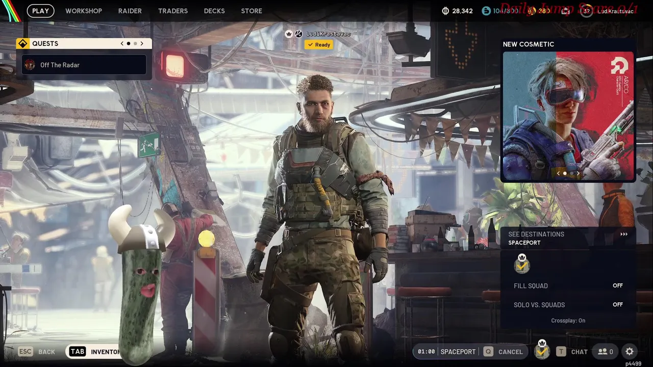
Task: Expand destinations with the triple-arrow icon
Action: pos(624,234)
